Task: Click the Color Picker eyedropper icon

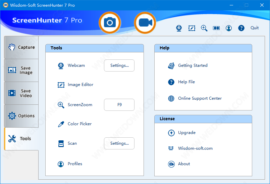Action: [x=61, y=124]
